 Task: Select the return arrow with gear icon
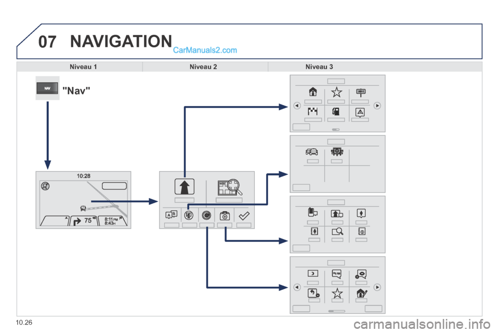[313, 293]
